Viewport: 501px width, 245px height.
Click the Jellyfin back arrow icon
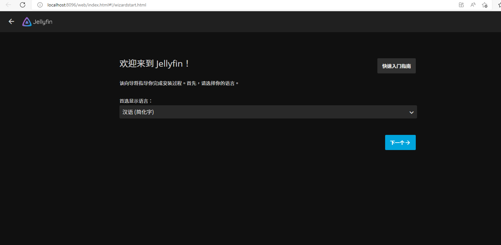coord(11,22)
